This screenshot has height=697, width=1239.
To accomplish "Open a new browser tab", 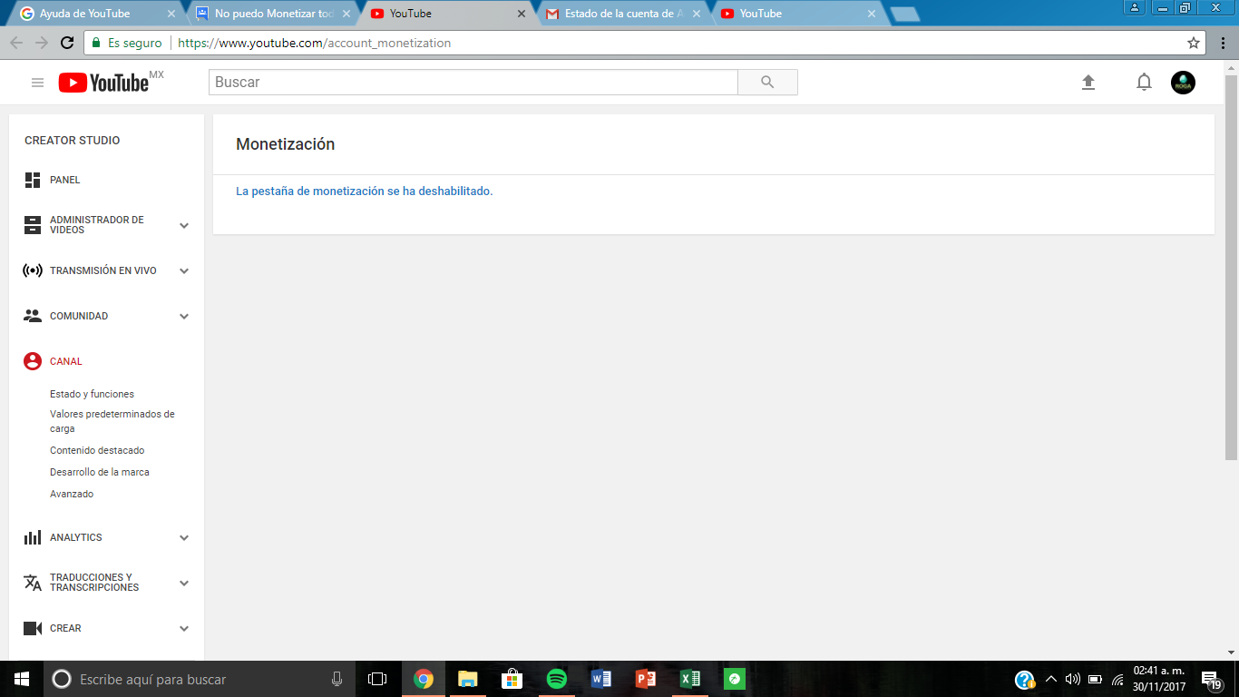I will pos(905,14).
